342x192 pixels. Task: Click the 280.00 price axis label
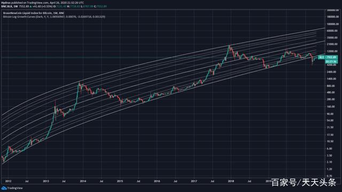[x=331, y=99]
